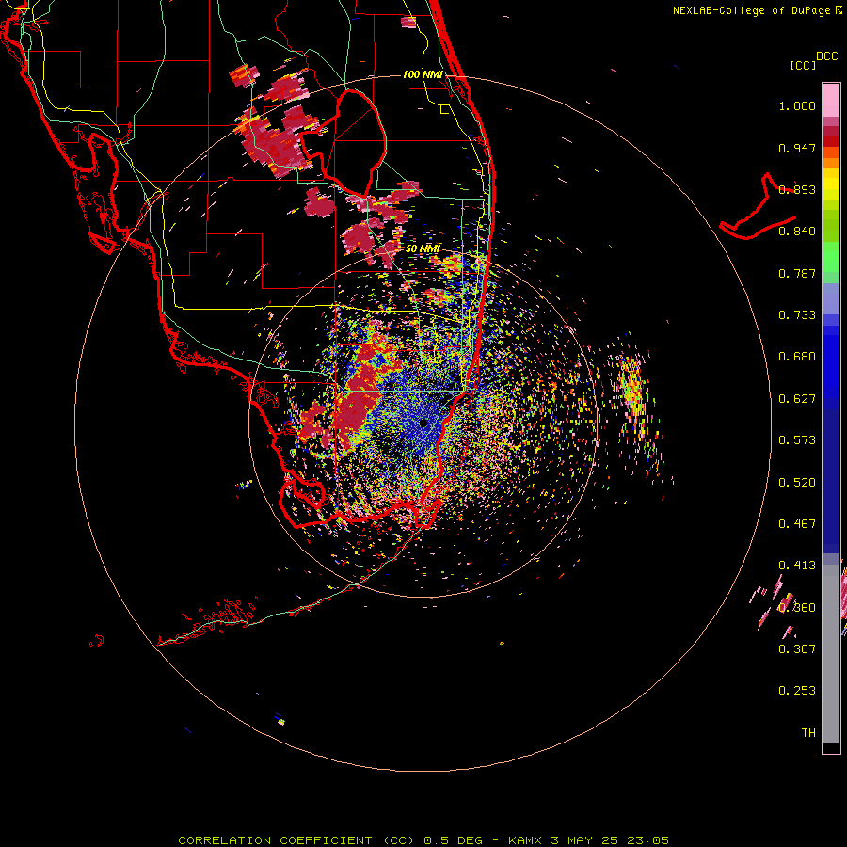
Task: Select the 0.947 scale value
Action: click(x=797, y=148)
